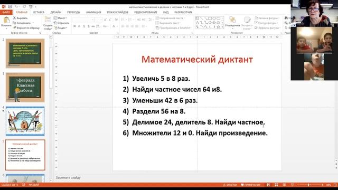This screenshot has width=338, height=190.
Task: Select slide 4 thumbnail with lock picture
Action: click(x=25, y=121)
